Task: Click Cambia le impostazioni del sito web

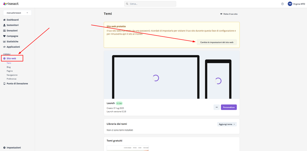Action: pyautogui.click(x=217, y=42)
